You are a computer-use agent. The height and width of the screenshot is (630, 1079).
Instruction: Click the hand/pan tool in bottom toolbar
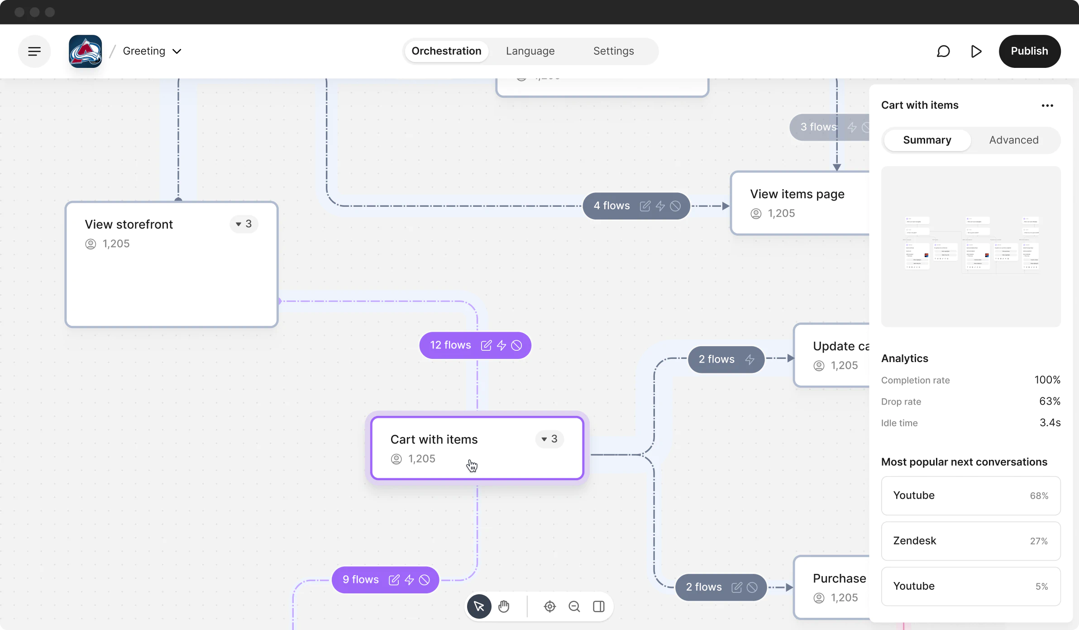[503, 606]
